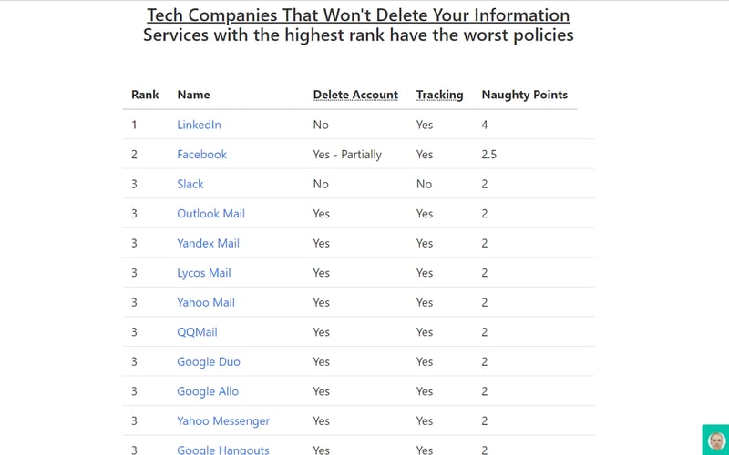Click the Naughty Points column header
This screenshot has height=455, width=729.
(x=524, y=95)
